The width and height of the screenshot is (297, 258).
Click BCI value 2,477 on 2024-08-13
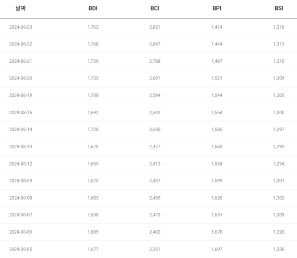(155, 146)
